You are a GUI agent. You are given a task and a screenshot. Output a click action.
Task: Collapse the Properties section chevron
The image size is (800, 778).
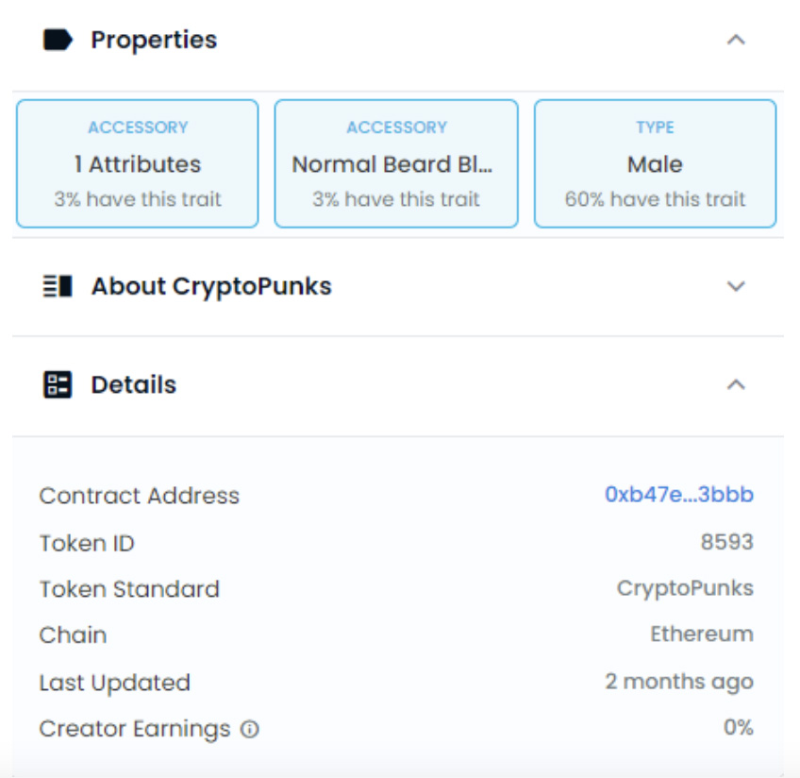[x=736, y=40]
